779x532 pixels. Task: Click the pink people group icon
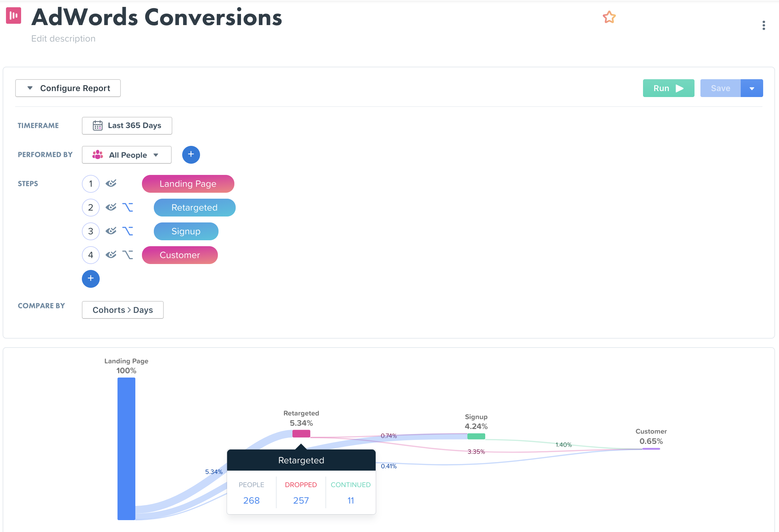click(x=98, y=154)
